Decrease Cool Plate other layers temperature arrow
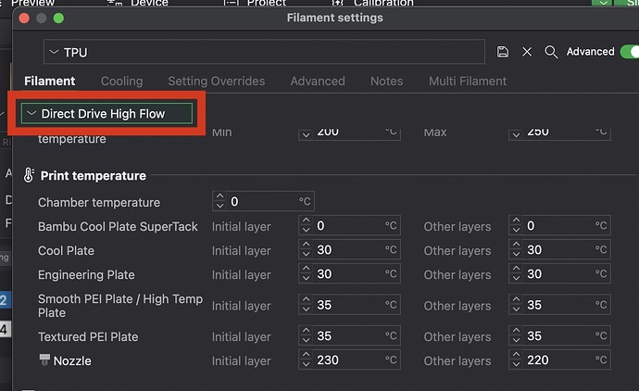639x391 pixels. 517,254
